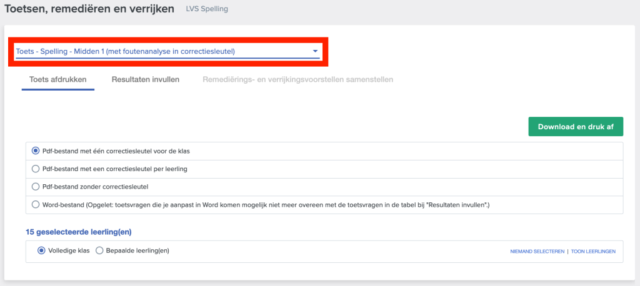Click the Toetsen, remediëren en verrijken page title
The width and height of the screenshot is (640, 286).
pyautogui.click(x=89, y=9)
